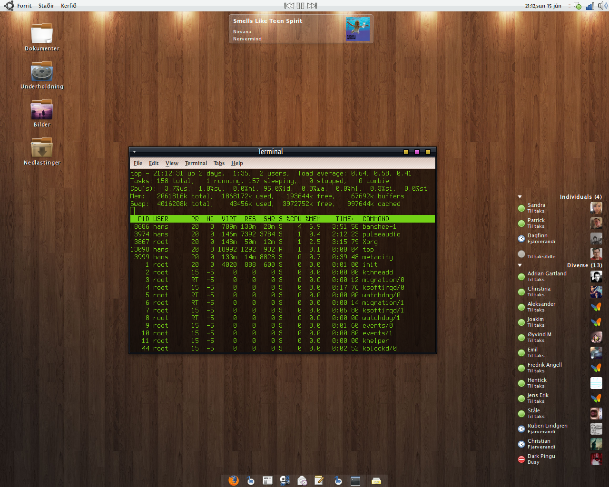This screenshot has height=487, width=609.
Task: Click the clock showing 21:12, sun 15 jún
Action: pos(543,6)
